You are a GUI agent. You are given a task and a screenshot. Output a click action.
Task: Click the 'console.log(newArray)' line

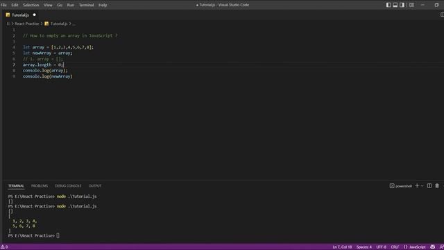pyautogui.click(x=48, y=76)
